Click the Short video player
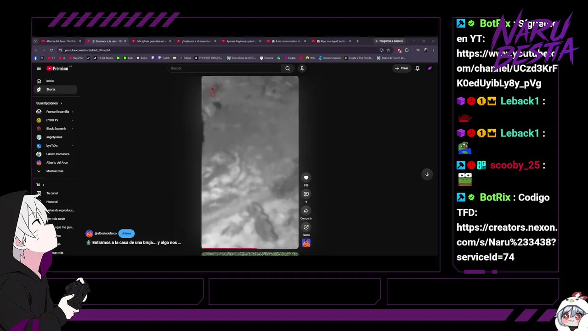 pyautogui.click(x=250, y=162)
